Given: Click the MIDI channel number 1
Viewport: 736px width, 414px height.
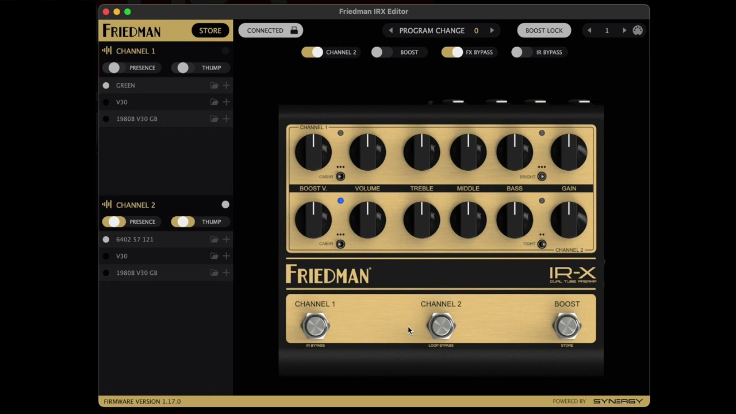Looking at the screenshot, I should coord(607,30).
